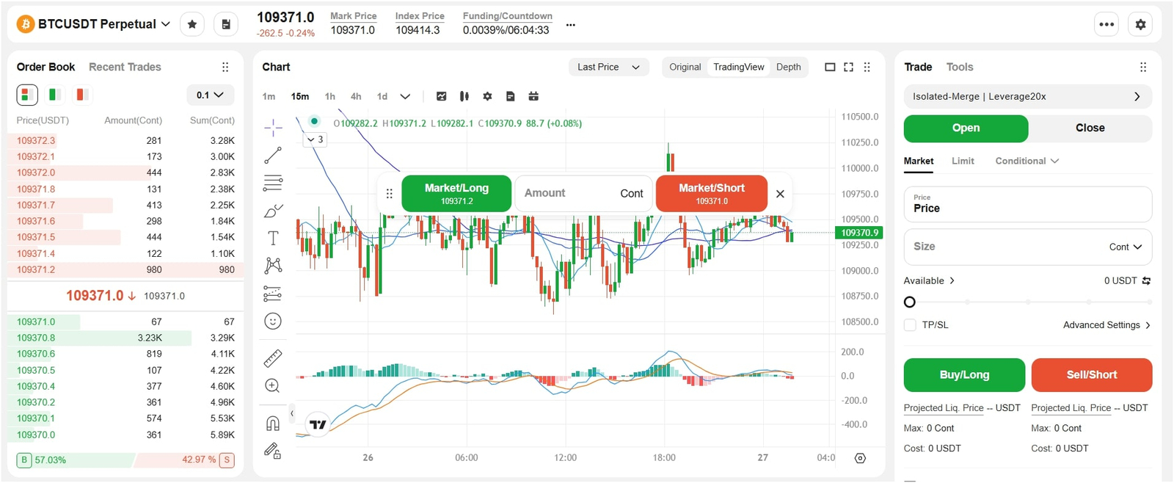Open the emoji icons drawing tool

coord(272,321)
